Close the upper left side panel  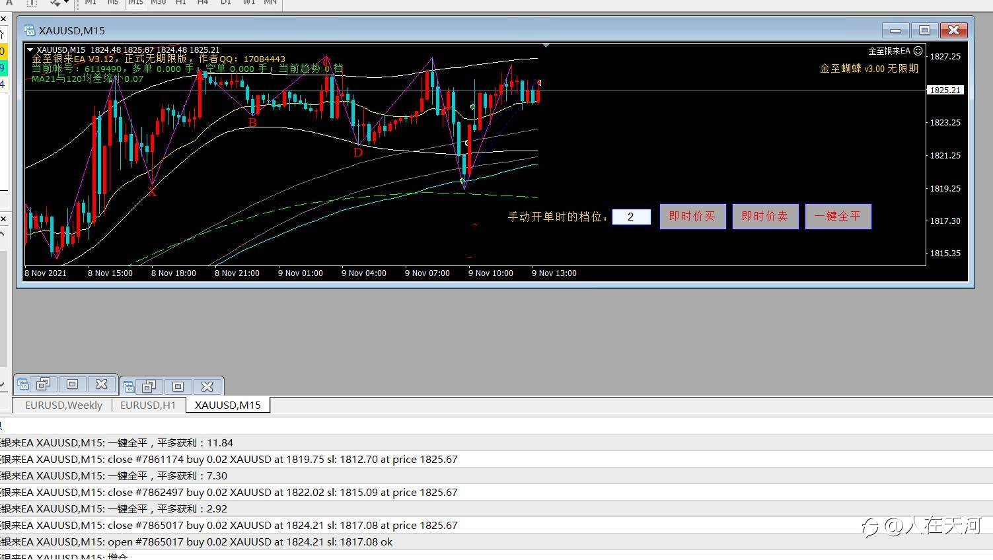[x=3, y=19]
